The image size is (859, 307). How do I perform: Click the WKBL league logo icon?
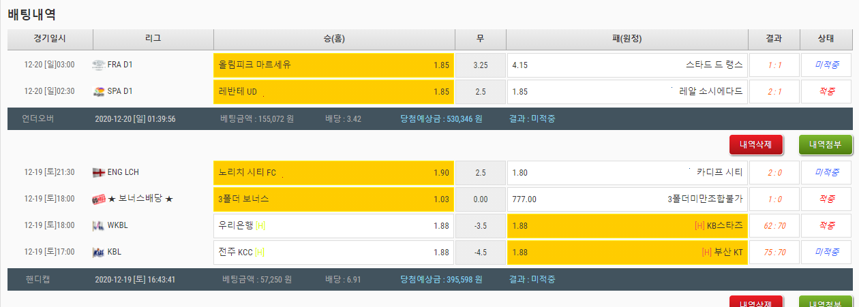coord(99,226)
